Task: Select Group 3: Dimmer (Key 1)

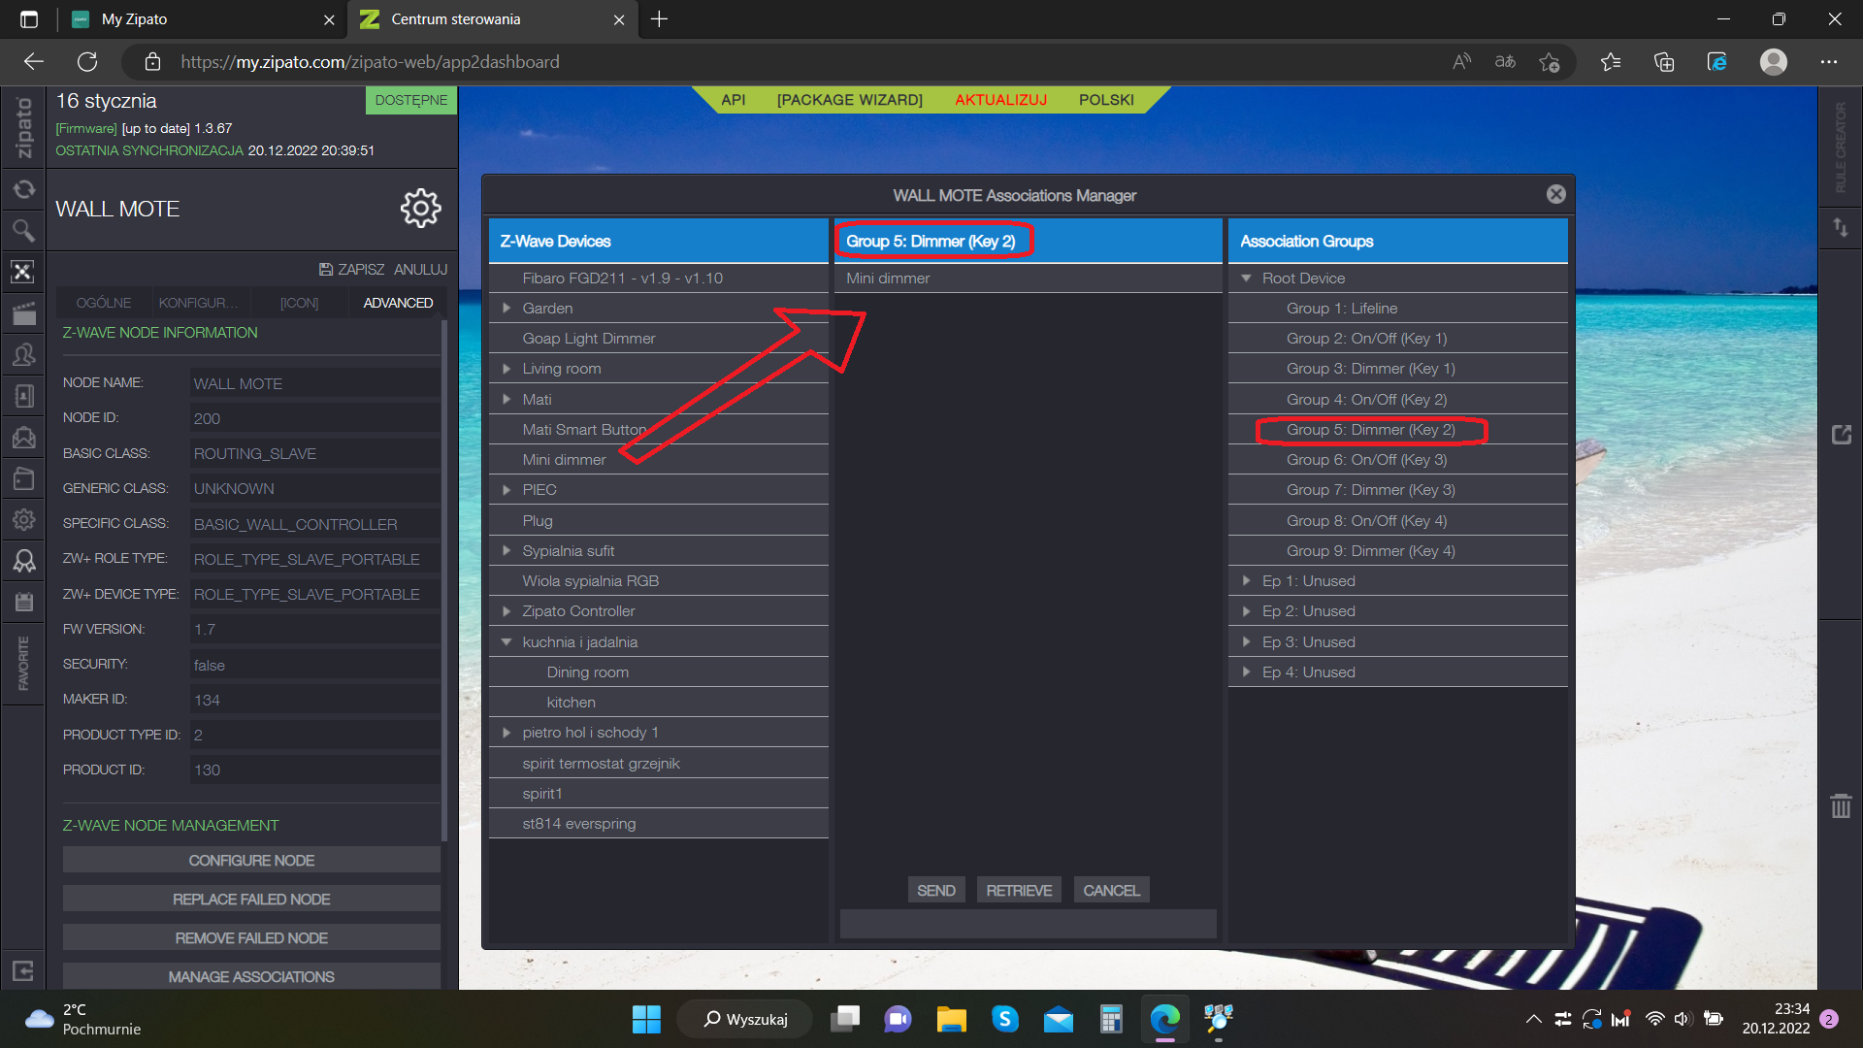Action: pos(1370,369)
